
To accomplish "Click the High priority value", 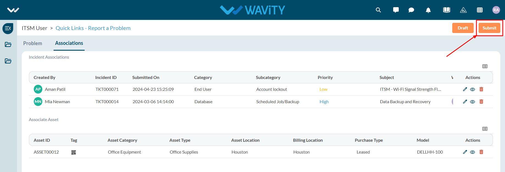I will [x=324, y=102].
